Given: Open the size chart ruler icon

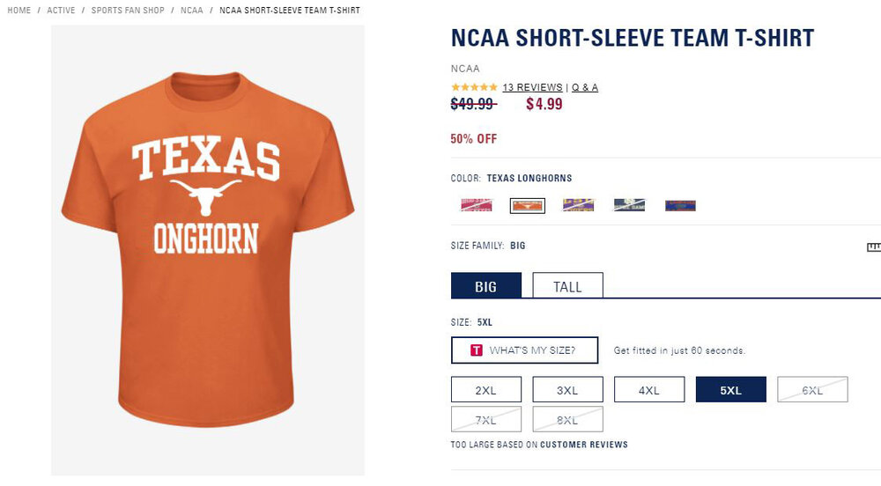Looking at the screenshot, I should point(873,247).
